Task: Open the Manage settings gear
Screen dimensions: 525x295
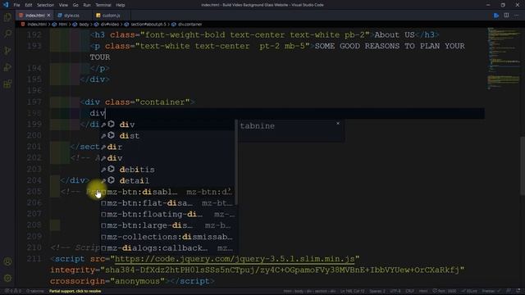Action: 7,278
